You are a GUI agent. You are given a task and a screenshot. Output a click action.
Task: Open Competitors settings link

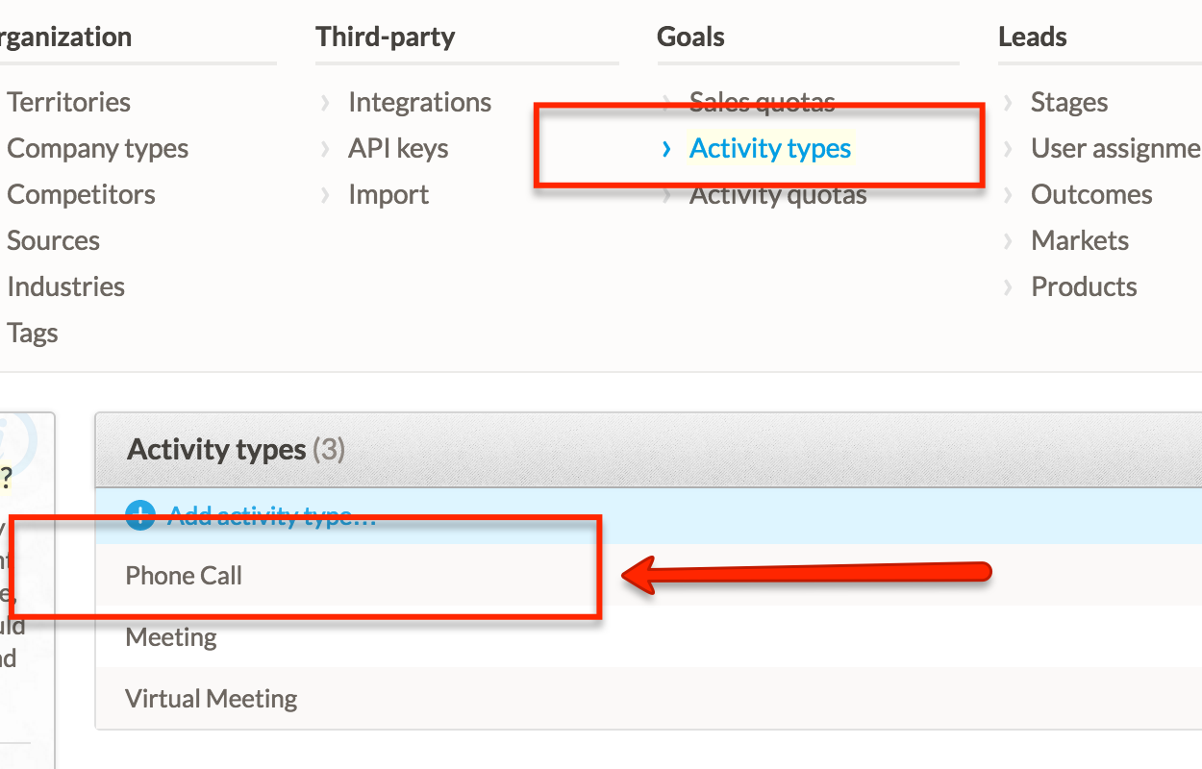click(81, 194)
